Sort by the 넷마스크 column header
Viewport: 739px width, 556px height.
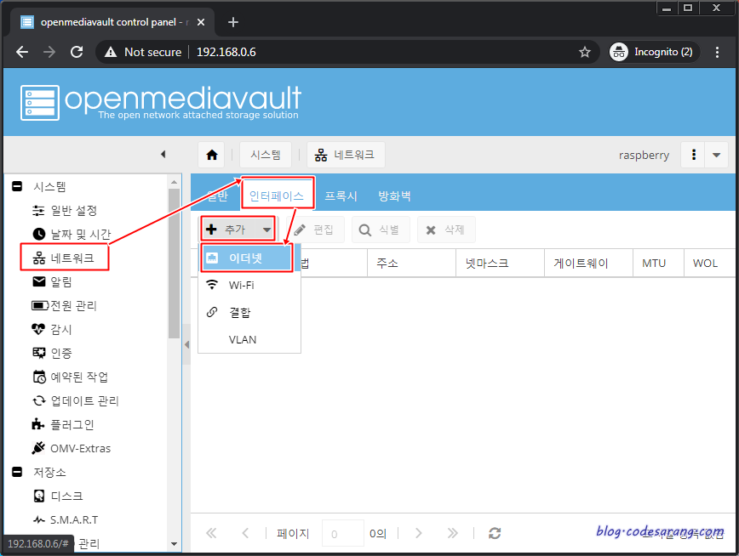500,264
